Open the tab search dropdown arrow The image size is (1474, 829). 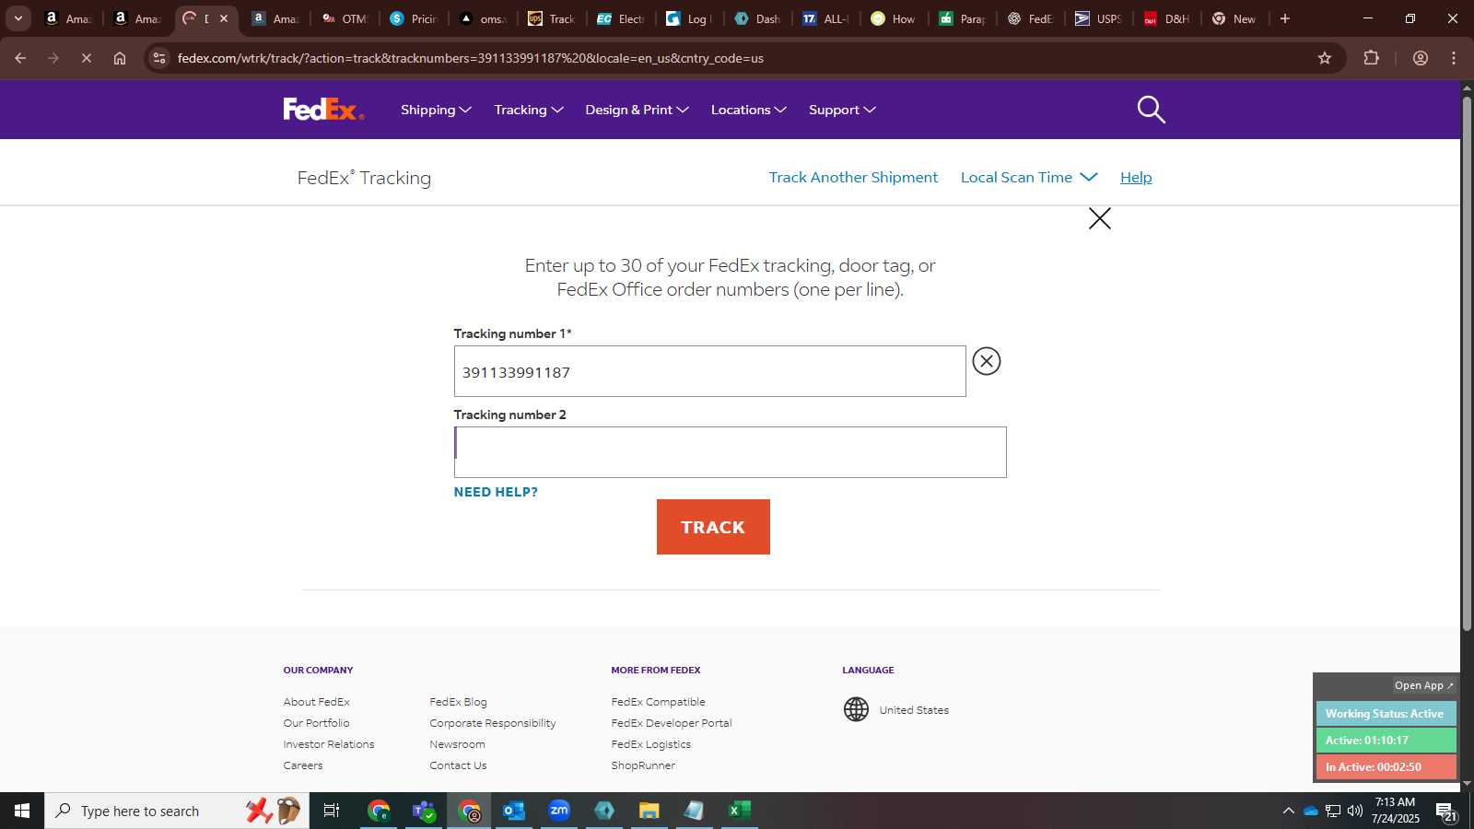point(18,18)
